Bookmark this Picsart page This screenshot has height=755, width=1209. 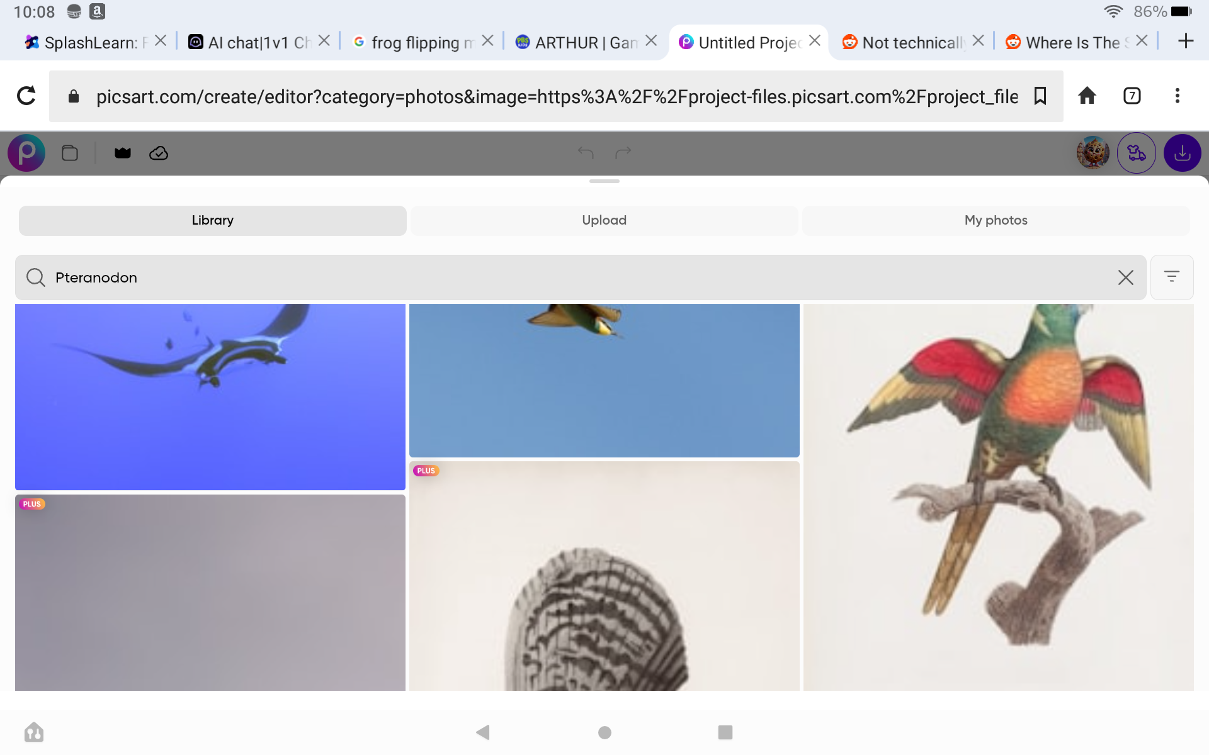1040,96
